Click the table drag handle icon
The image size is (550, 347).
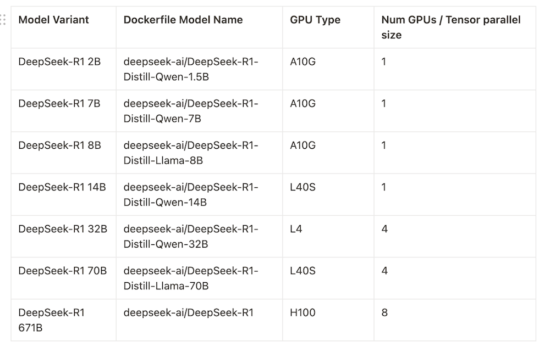[x=3, y=20]
